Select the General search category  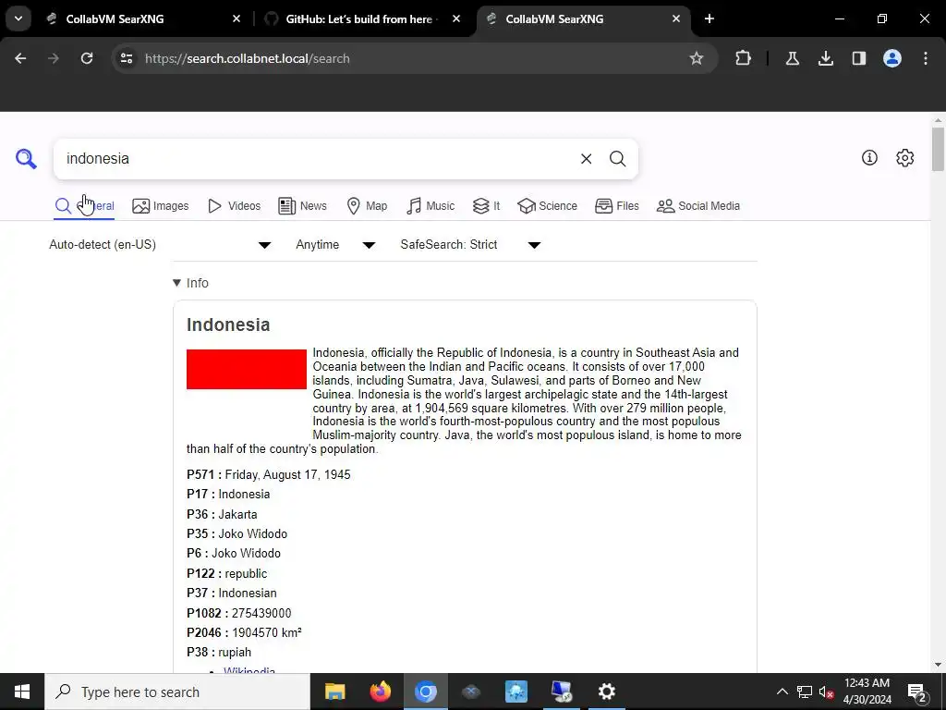tap(84, 206)
